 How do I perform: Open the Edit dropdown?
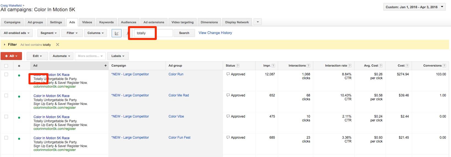[x=37, y=56]
